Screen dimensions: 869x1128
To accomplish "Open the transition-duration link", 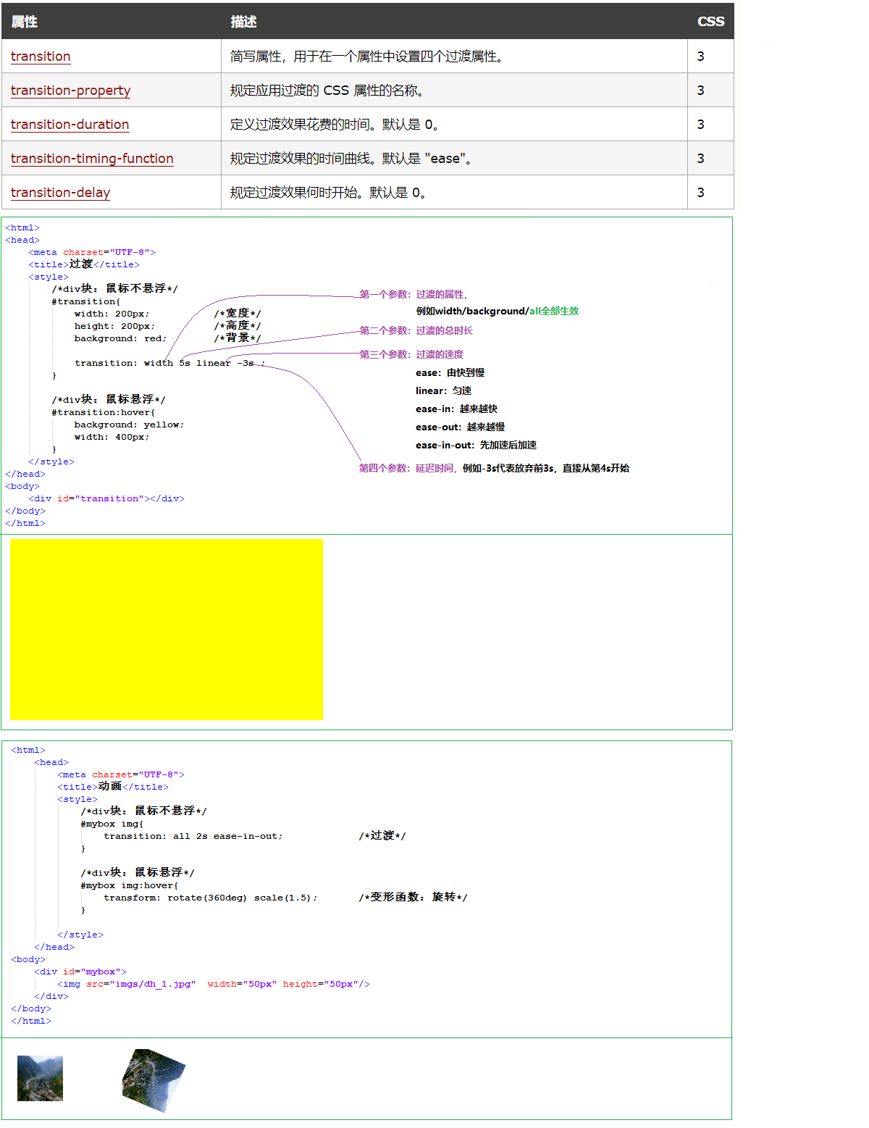I will tap(70, 125).
